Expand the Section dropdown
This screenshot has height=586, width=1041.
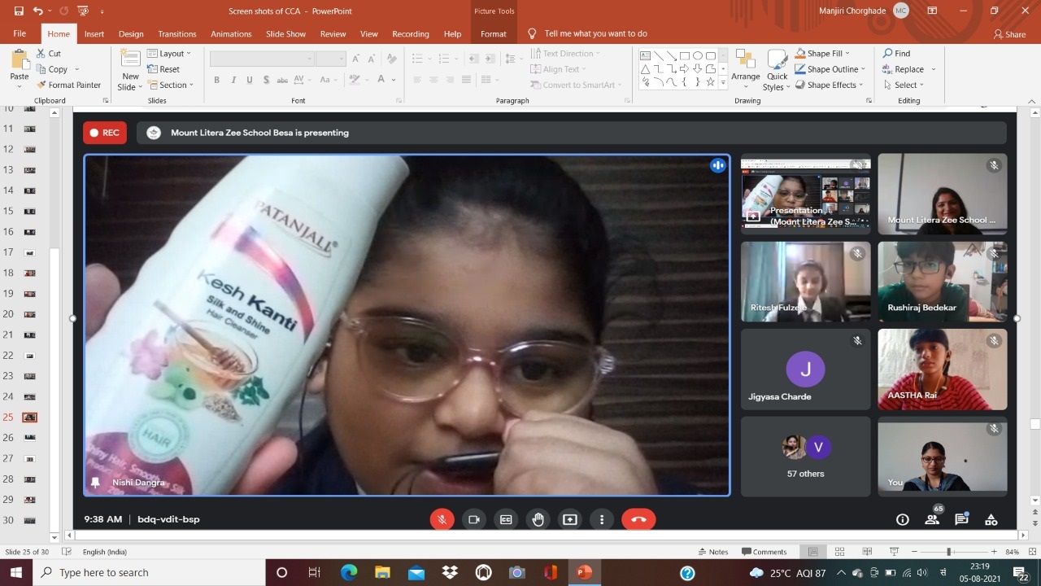coord(171,85)
